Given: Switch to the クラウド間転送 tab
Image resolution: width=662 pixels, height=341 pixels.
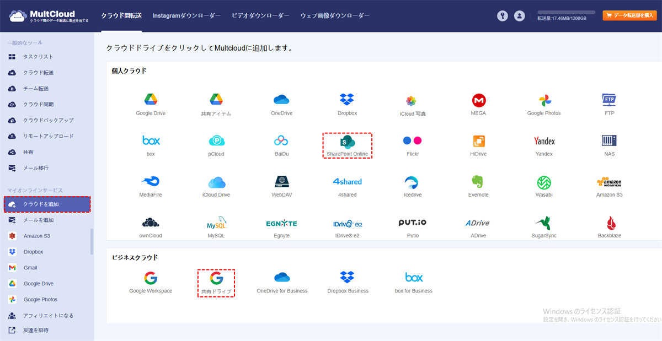Looking at the screenshot, I should pyautogui.click(x=122, y=16).
